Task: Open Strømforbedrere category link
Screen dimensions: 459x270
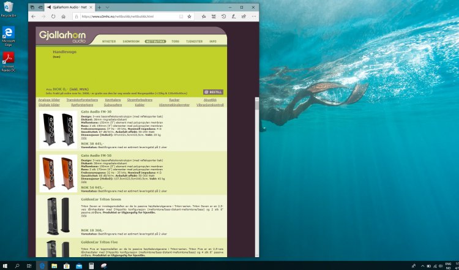Action: click(140, 100)
